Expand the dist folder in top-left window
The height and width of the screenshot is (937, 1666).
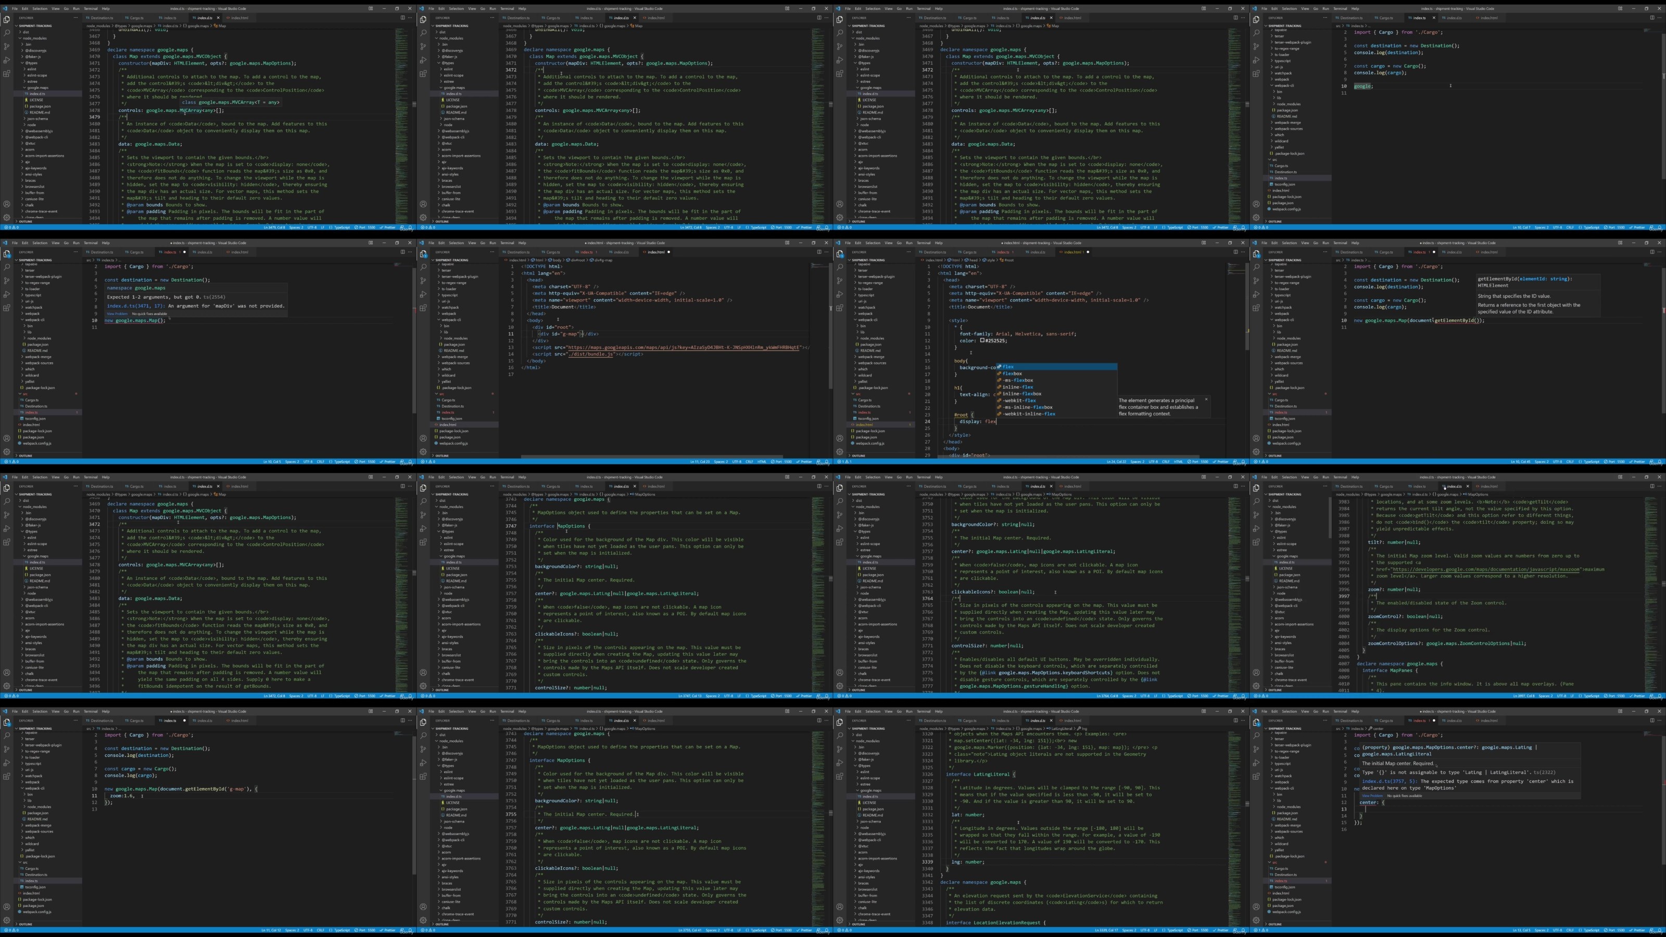[x=25, y=32]
